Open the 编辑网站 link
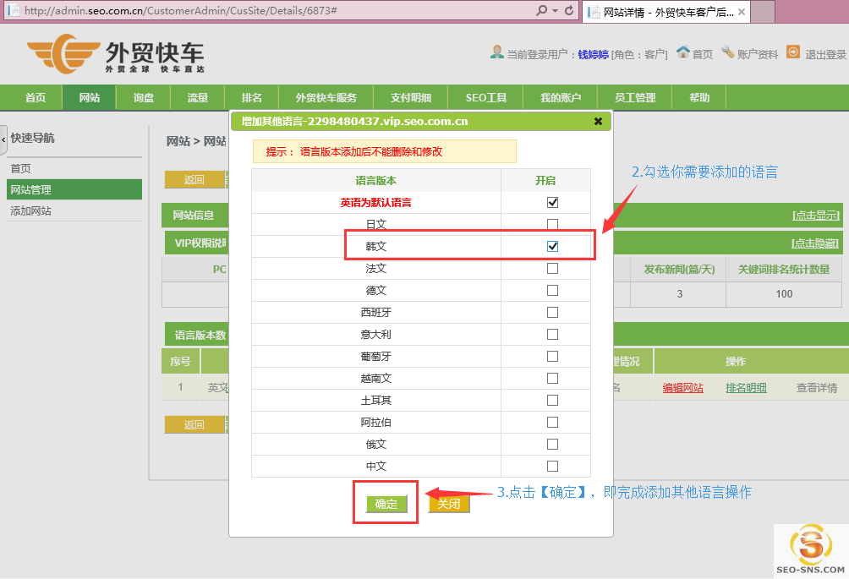The width and height of the screenshot is (849, 579). (682, 388)
